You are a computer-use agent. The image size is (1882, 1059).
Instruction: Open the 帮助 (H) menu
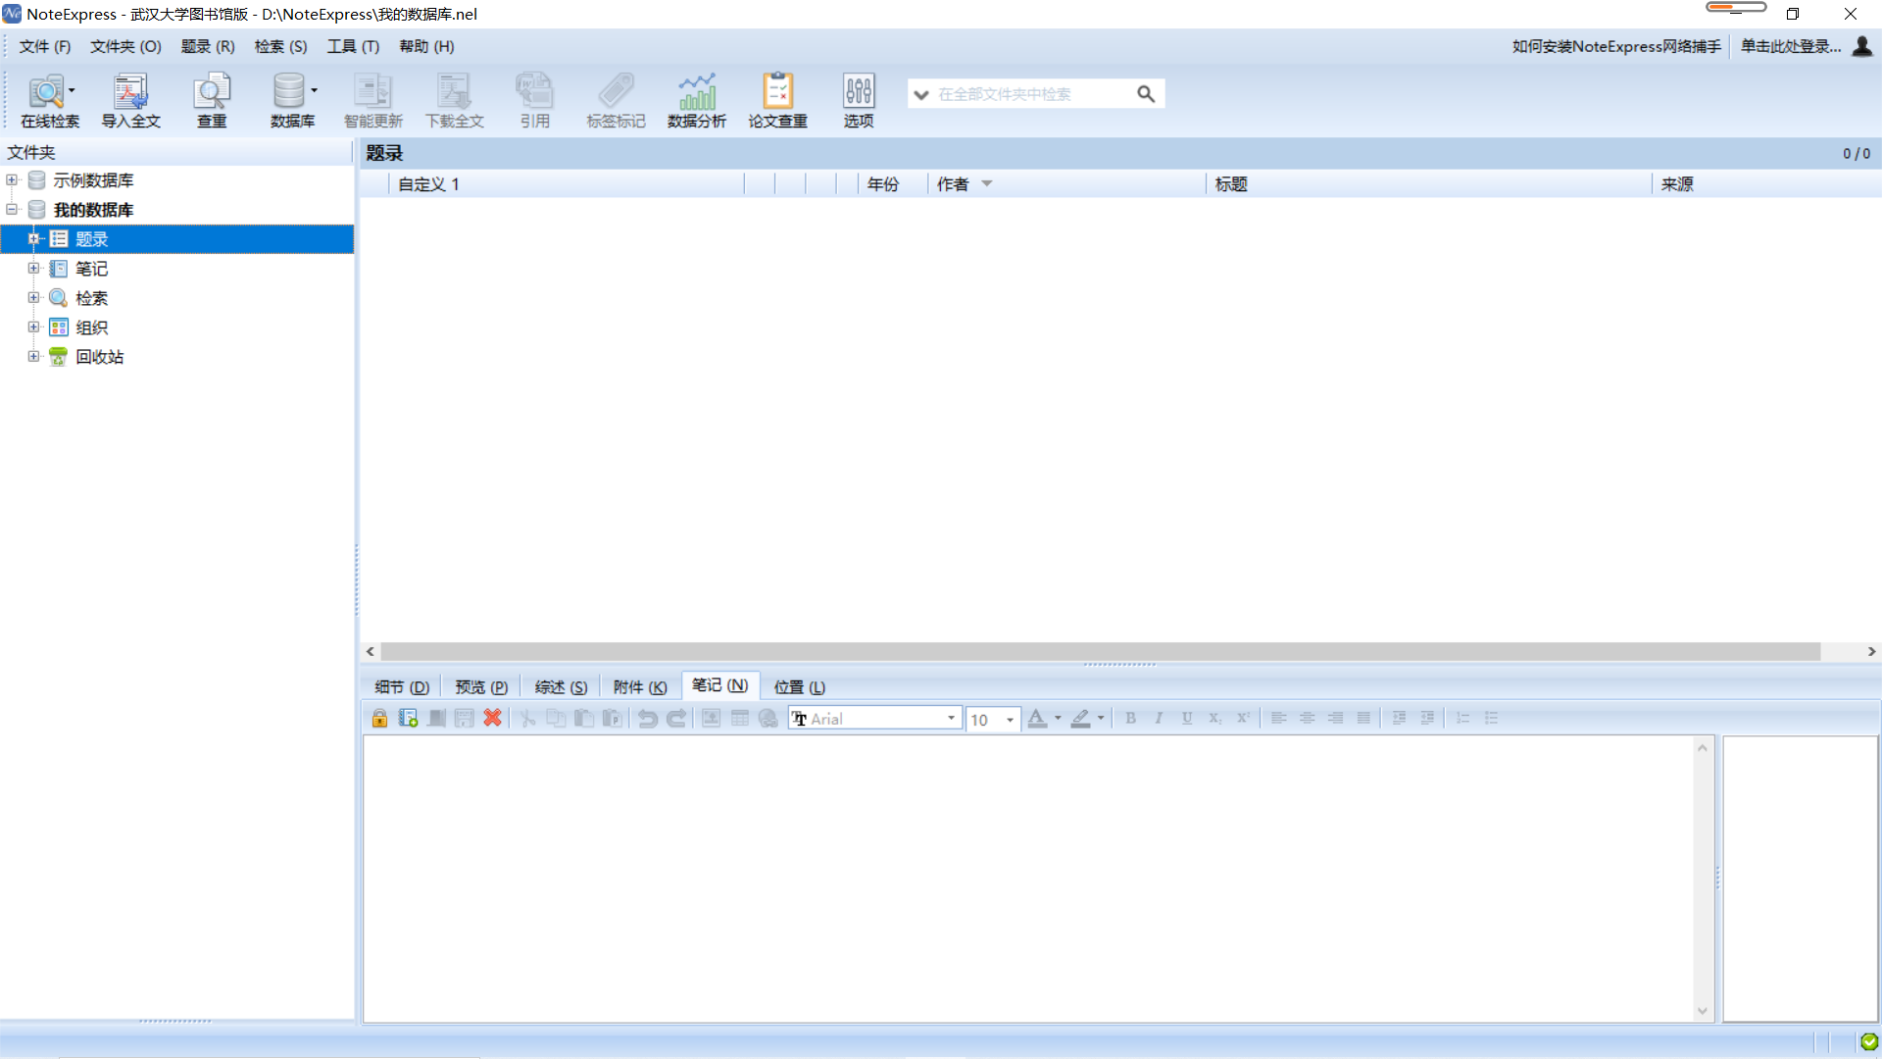click(x=426, y=46)
